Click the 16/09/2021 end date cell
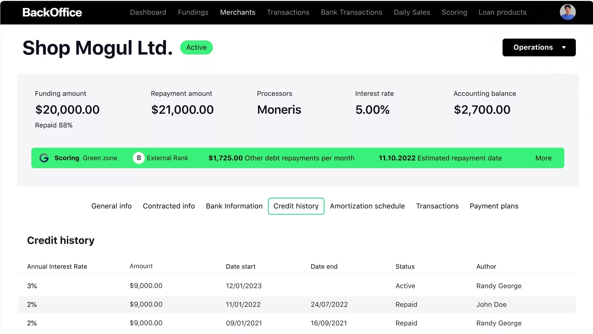The height and width of the screenshot is (334, 593). pos(329,323)
